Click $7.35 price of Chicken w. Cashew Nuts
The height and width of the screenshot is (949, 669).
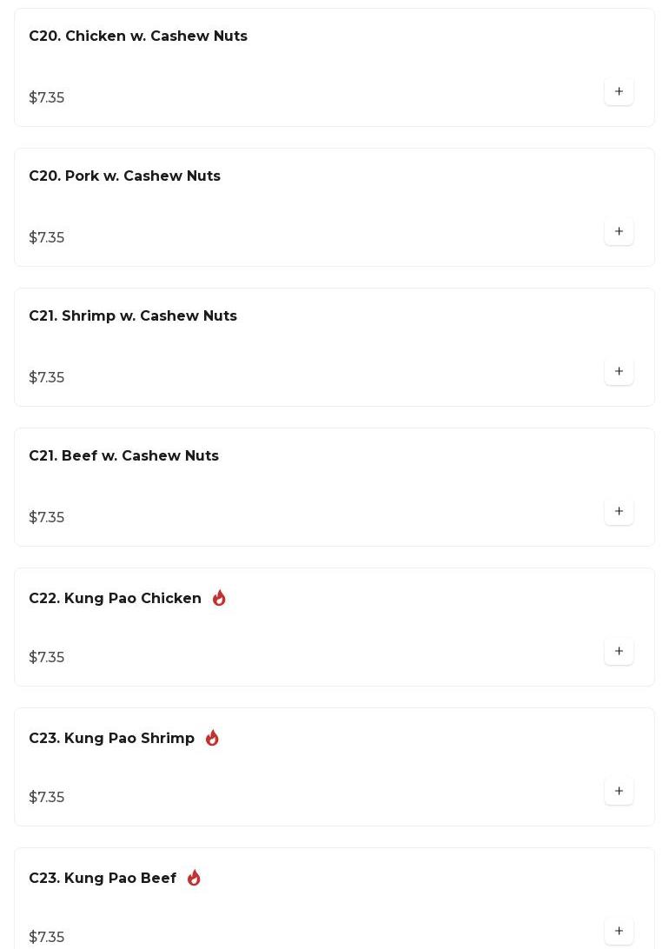click(47, 97)
